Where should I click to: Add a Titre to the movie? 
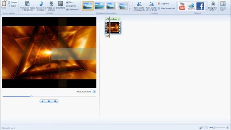pyautogui.click(x=69, y=3)
